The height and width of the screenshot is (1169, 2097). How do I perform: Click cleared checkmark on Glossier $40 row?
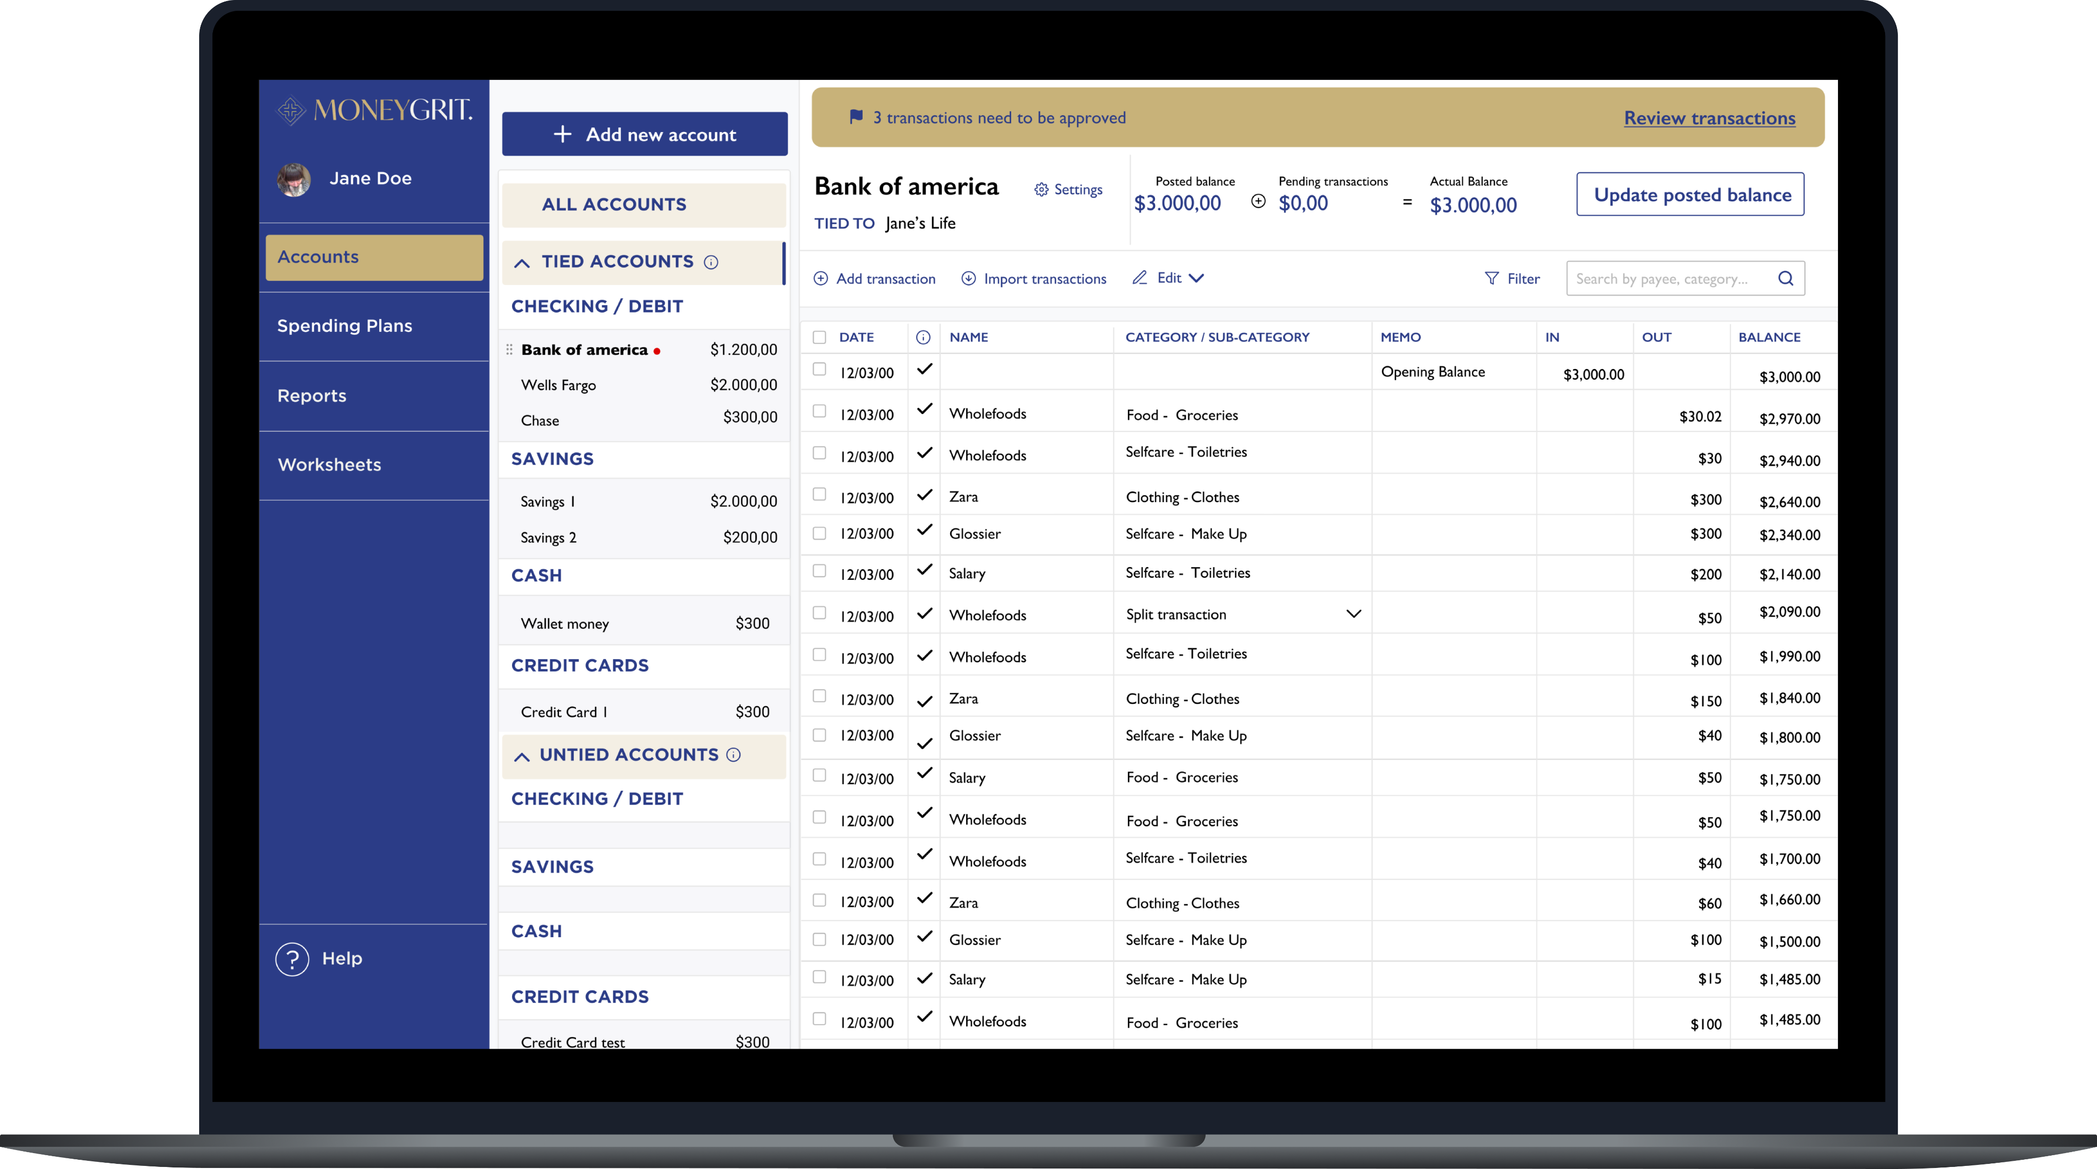pos(925,743)
